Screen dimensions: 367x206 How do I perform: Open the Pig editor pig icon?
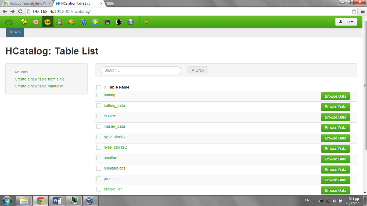[36, 22]
